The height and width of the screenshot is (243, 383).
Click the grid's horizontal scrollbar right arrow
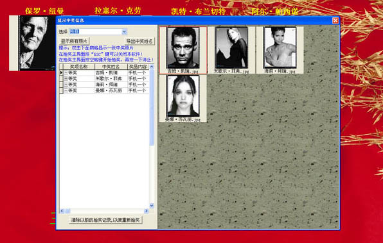[147, 211]
